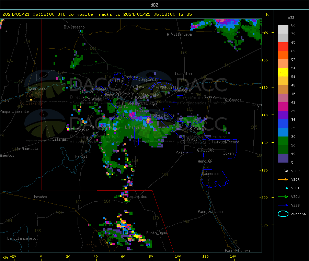The height and width of the screenshot is (261, 309).
Task: Select the green 20 dBZ color swatch
Action: pos(283,141)
